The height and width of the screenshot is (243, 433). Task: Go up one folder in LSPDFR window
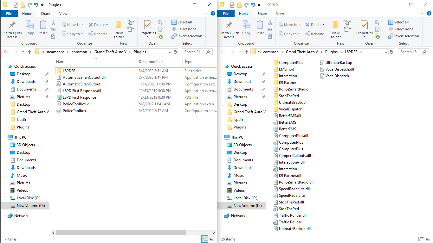pos(246,52)
